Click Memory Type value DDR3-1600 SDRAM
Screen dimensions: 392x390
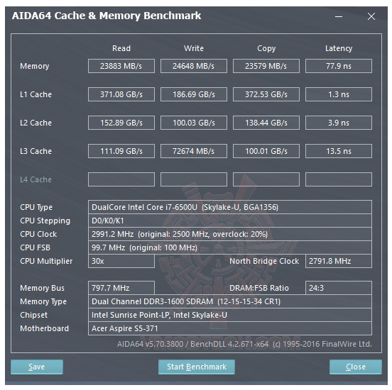pos(230,301)
